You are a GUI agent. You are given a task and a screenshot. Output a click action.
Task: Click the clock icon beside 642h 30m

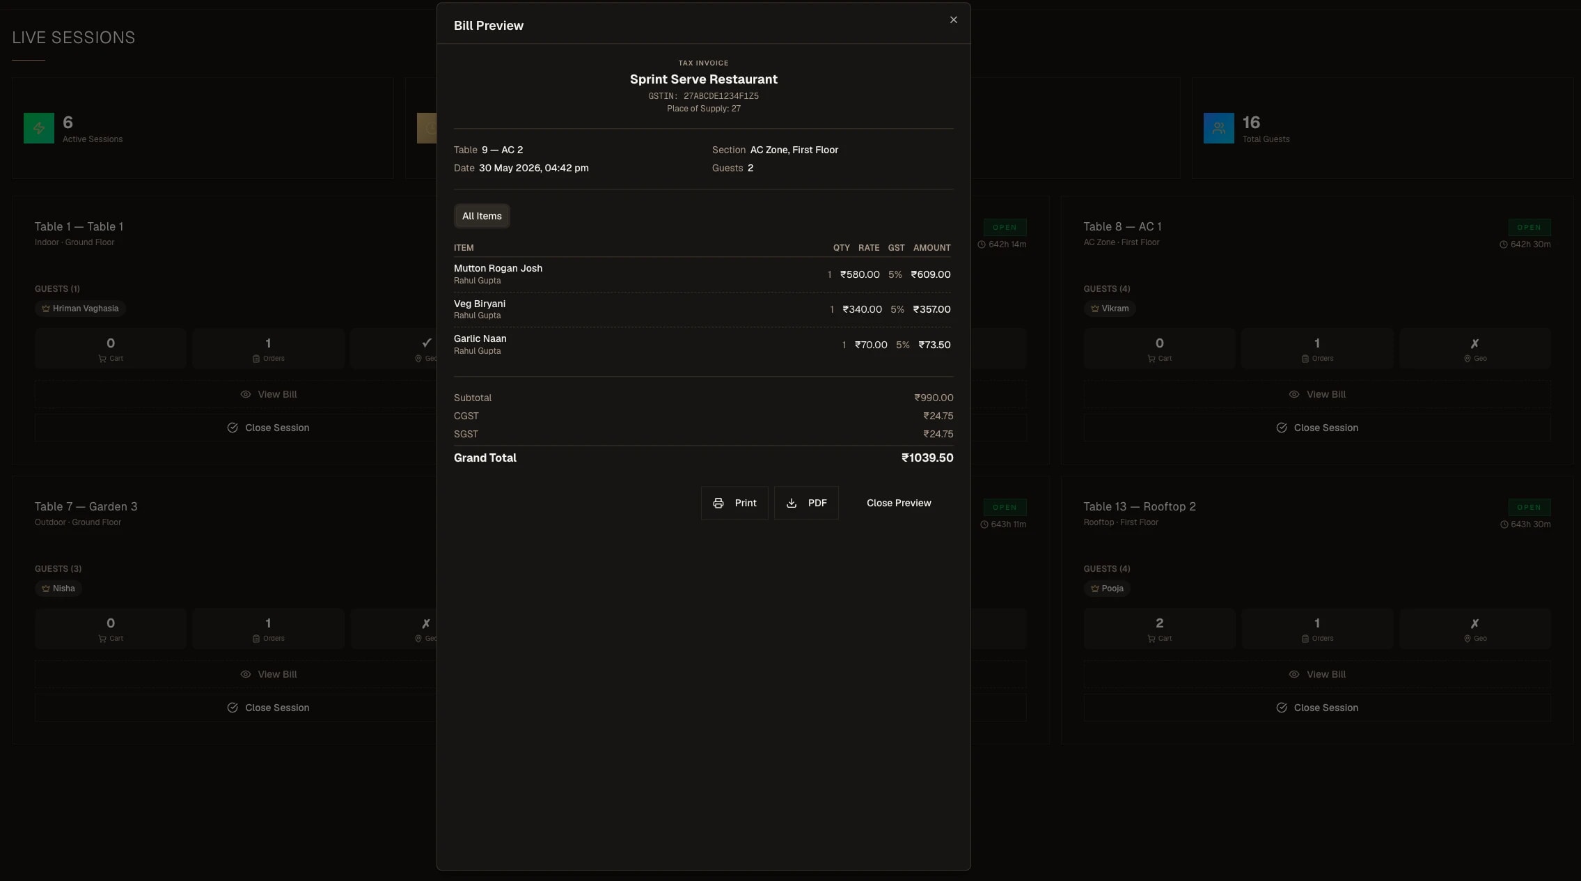[1503, 244]
